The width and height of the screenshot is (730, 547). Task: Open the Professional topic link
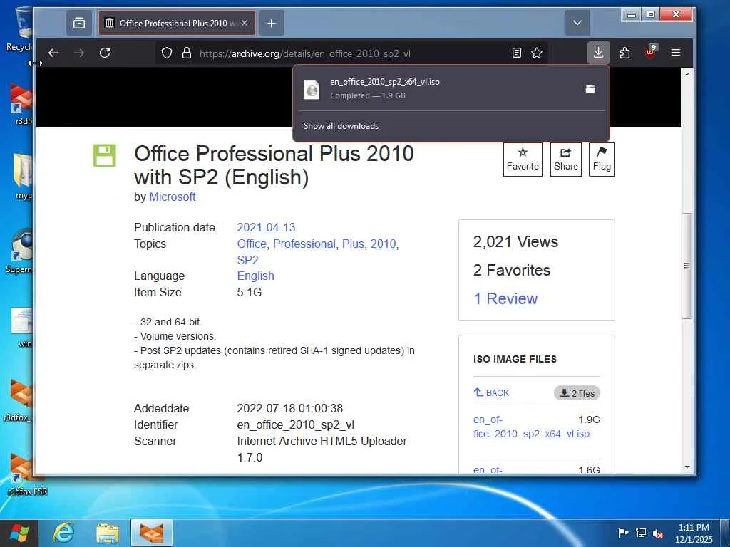pos(304,244)
